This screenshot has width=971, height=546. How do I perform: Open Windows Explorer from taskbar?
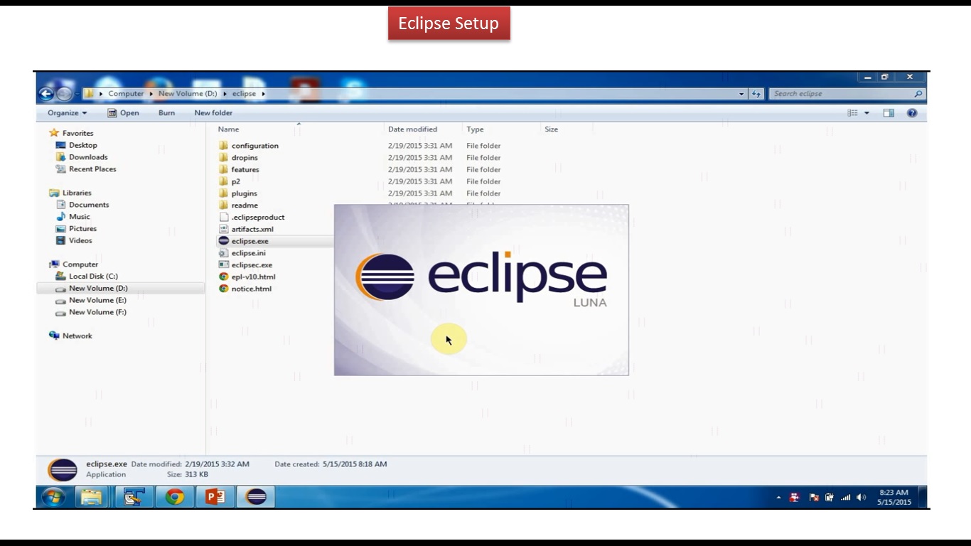(x=91, y=497)
